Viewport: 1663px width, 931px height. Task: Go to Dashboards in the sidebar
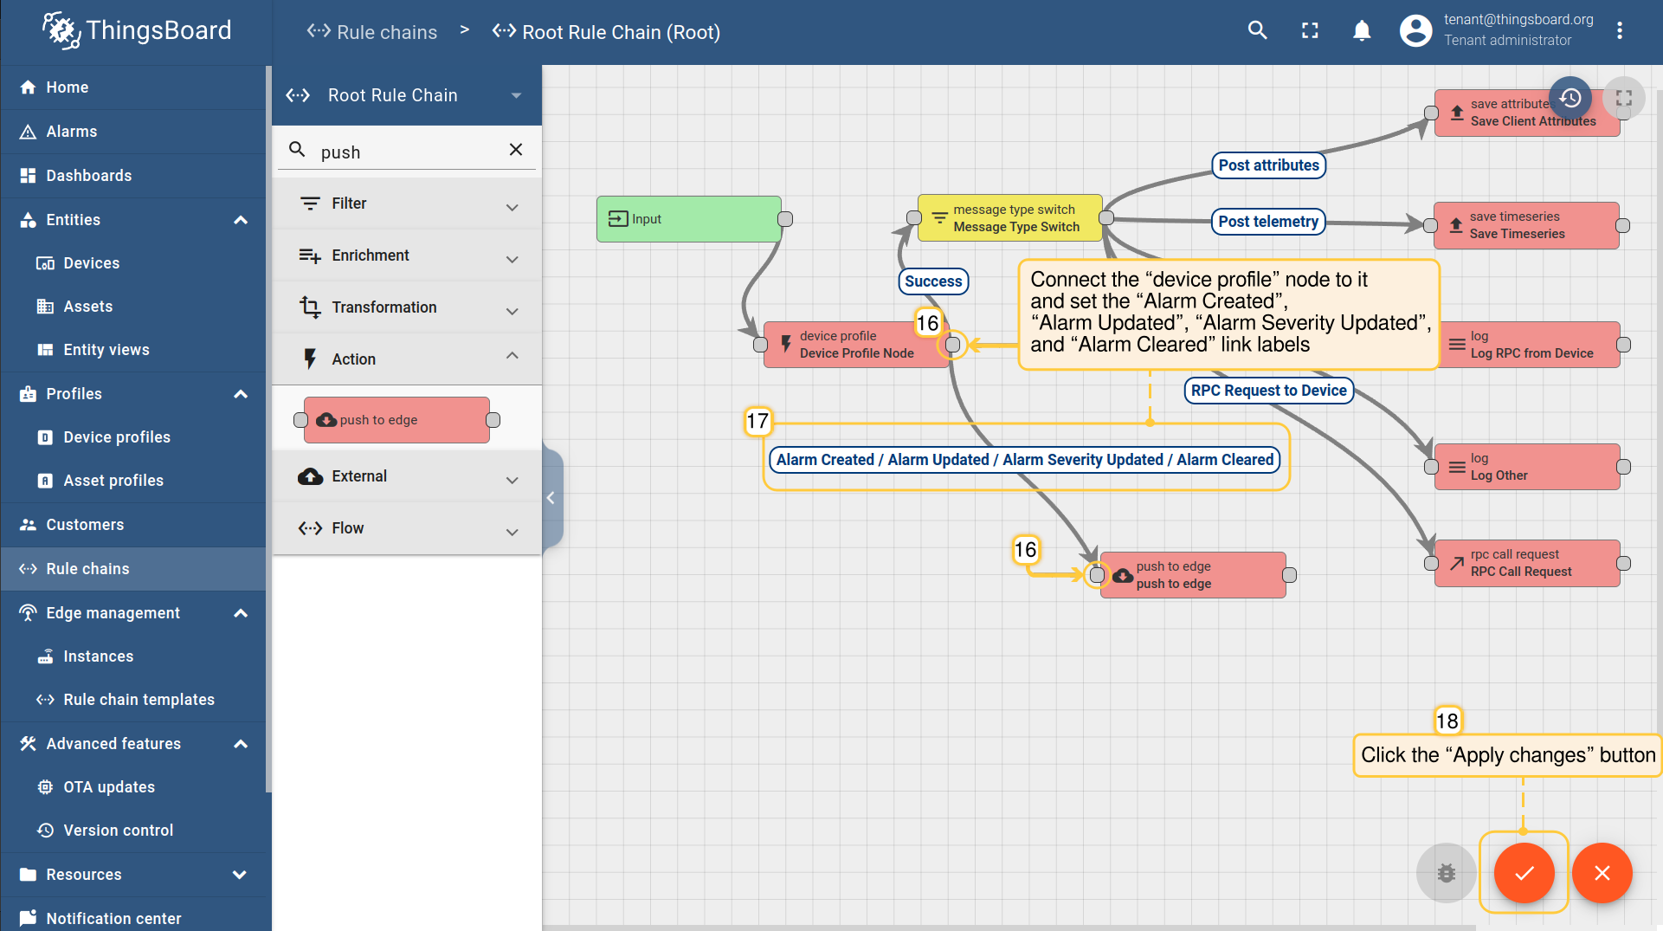88,176
